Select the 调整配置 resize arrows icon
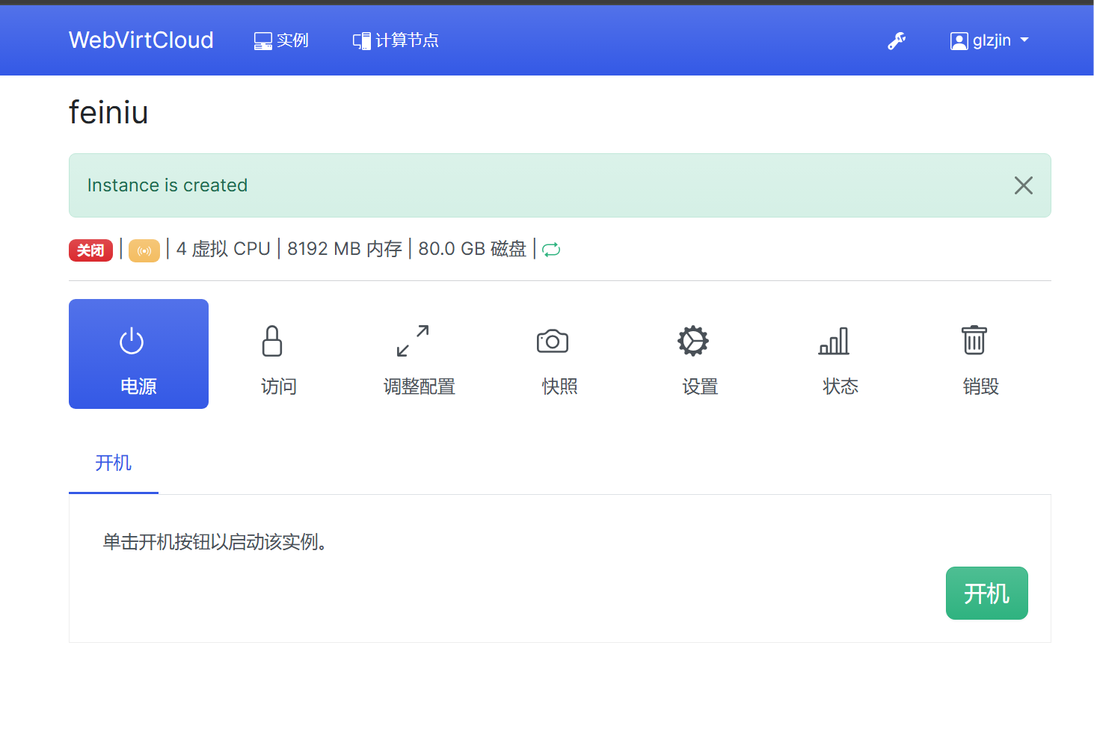The width and height of the screenshot is (1094, 755). pyautogui.click(x=413, y=341)
